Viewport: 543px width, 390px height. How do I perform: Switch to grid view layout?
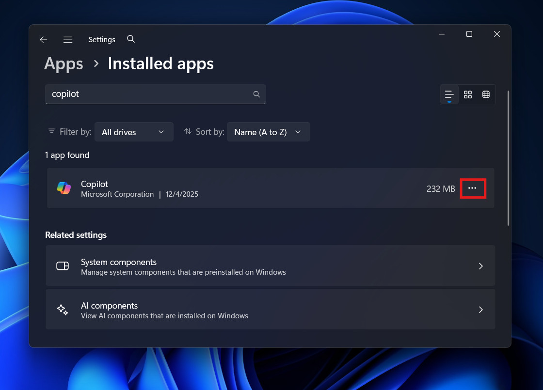tap(468, 94)
